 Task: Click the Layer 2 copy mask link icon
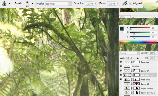(132, 88)
